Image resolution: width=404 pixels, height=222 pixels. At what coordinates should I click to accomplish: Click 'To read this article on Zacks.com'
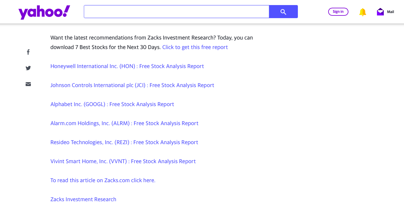[103, 180]
